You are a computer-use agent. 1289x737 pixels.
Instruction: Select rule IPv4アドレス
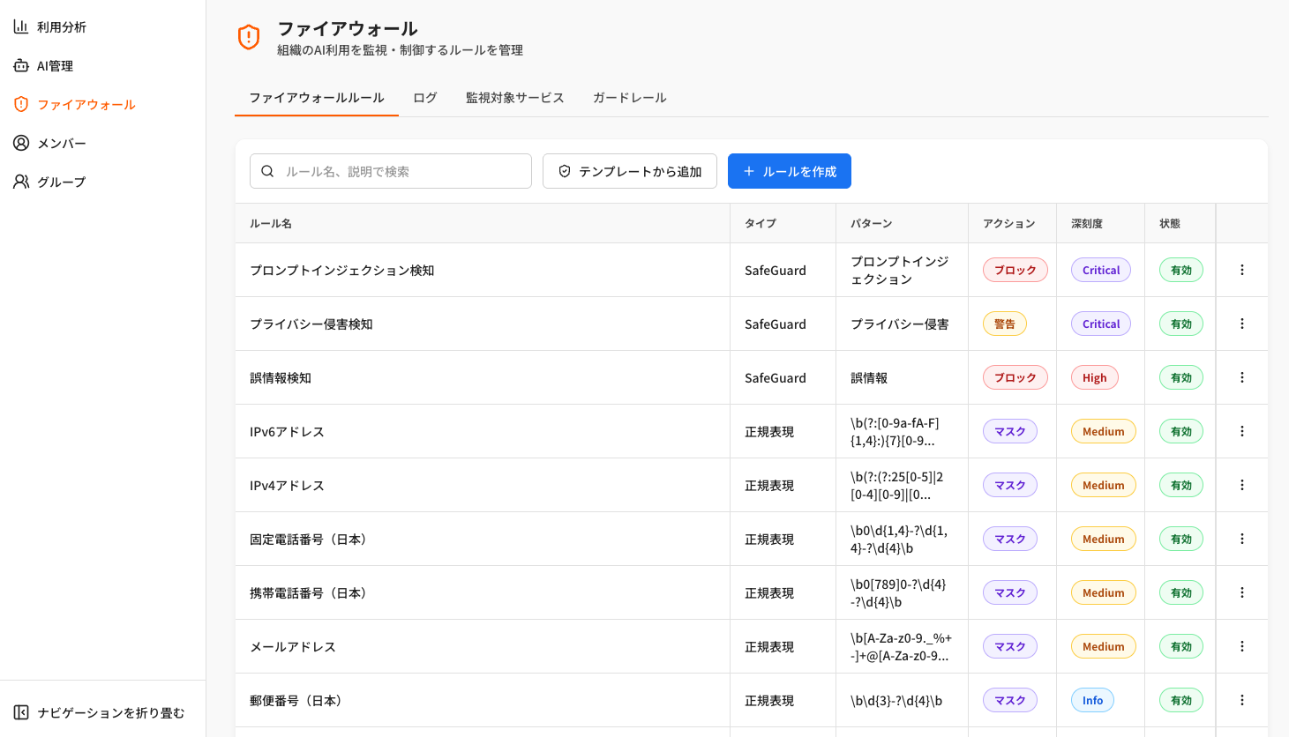pyautogui.click(x=287, y=486)
